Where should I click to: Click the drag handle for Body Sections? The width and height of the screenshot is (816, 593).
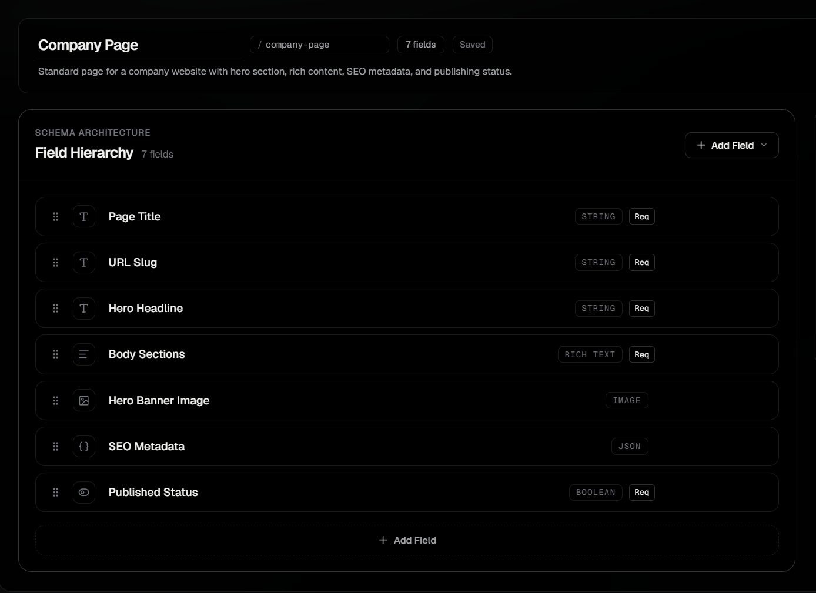point(56,354)
